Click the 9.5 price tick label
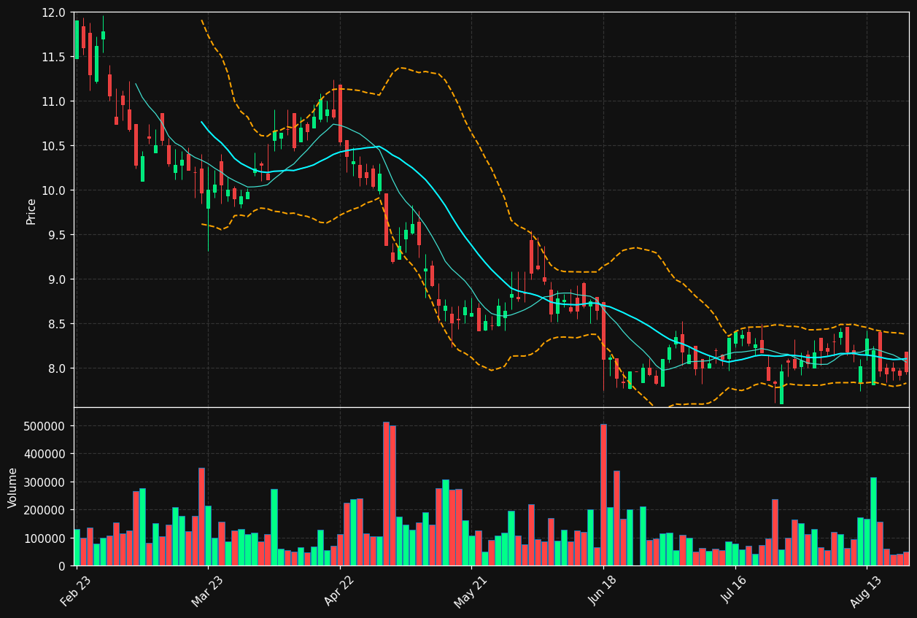917x618 pixels. (x=56, y=235)
